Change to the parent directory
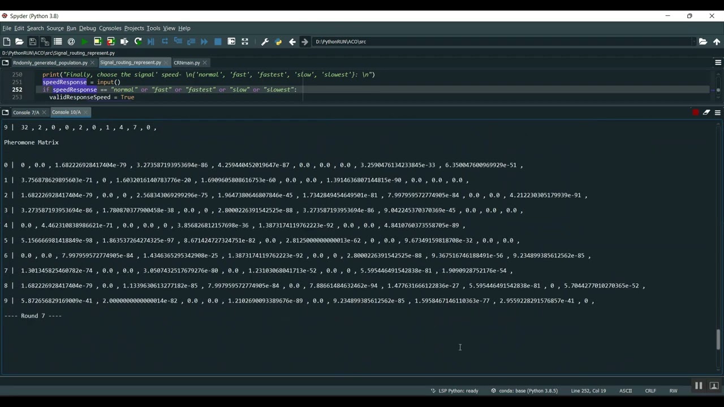724x407 pixels. (x=717, y=42)
